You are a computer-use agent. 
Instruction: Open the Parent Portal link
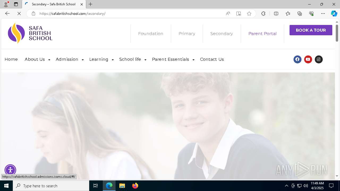point(262,34)
